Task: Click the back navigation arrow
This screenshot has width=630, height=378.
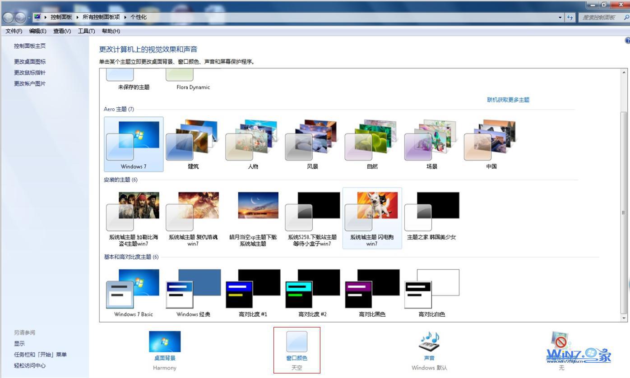Action: click(x=9, y=18)
